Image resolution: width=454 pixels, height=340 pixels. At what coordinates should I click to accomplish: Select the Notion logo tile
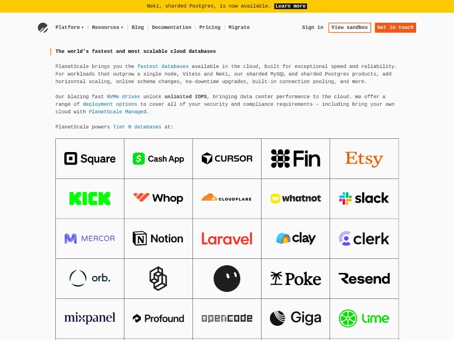tap(158, 238)
